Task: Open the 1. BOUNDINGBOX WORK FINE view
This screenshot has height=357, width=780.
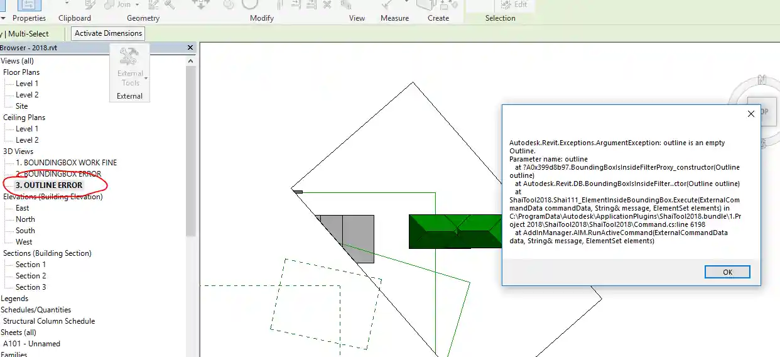Action: coord(66,163)
